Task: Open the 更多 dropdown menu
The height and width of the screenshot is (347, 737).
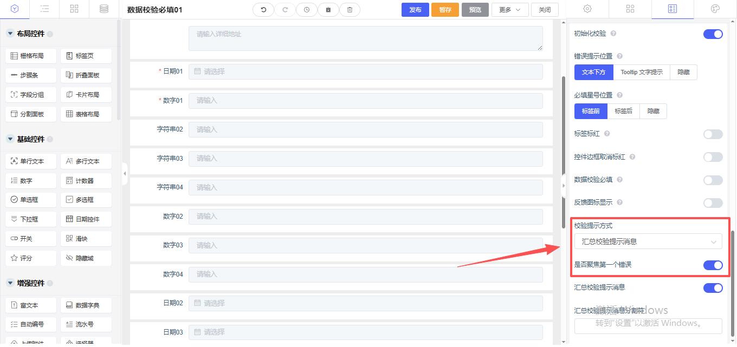Action: coord(509,10)
